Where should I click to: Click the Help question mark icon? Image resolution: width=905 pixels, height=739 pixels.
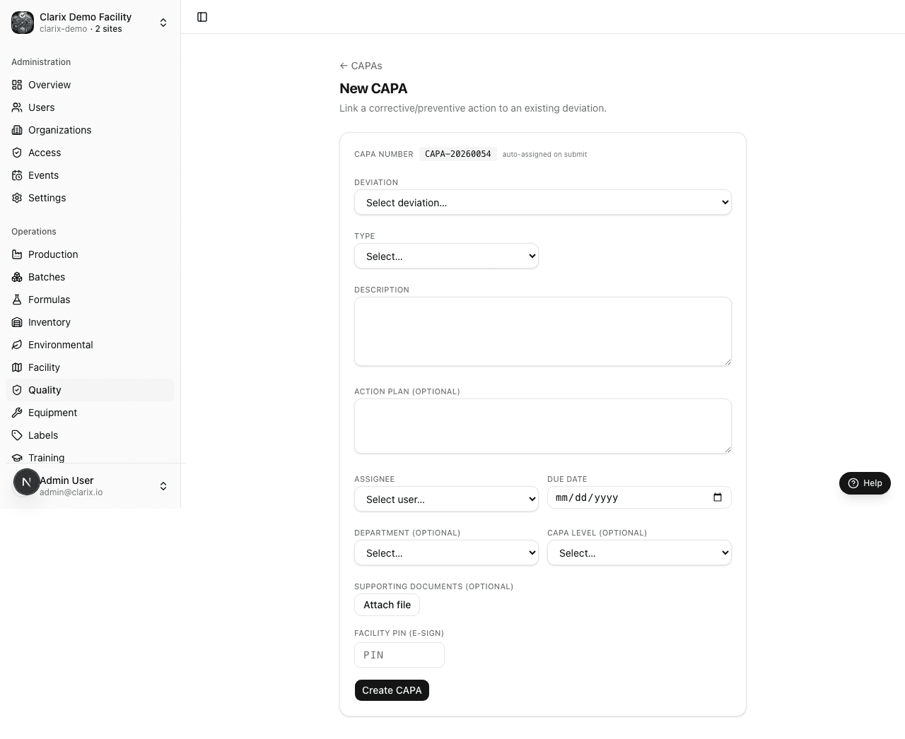[853, 483]
